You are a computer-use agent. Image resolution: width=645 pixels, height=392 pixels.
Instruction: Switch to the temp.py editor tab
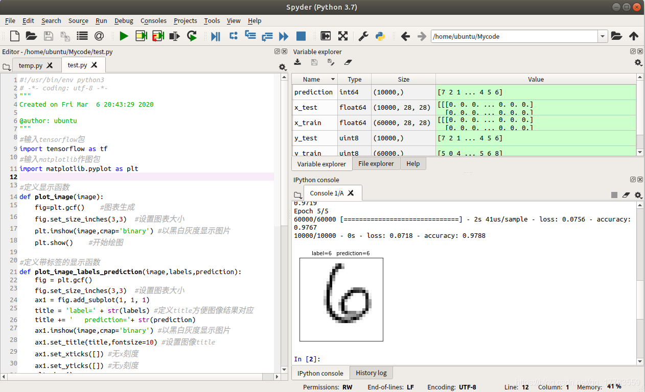[x=31, y=65]
